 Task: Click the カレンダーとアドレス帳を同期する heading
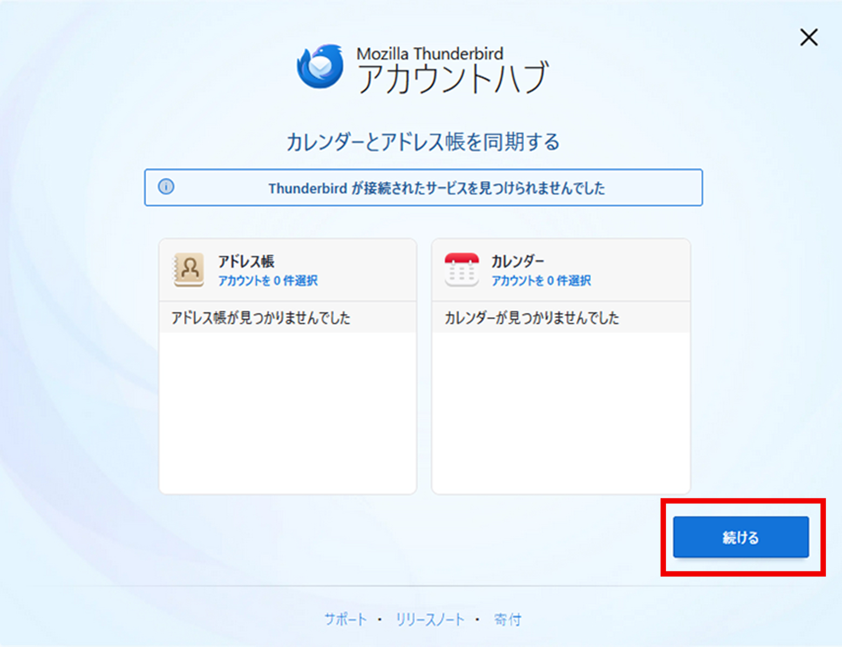[x=423, y=142]
